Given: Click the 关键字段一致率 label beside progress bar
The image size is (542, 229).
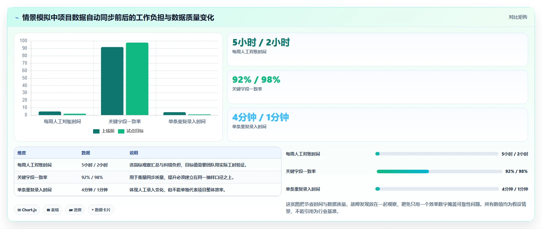Looking at the screenshot, I should click(301, 171).
